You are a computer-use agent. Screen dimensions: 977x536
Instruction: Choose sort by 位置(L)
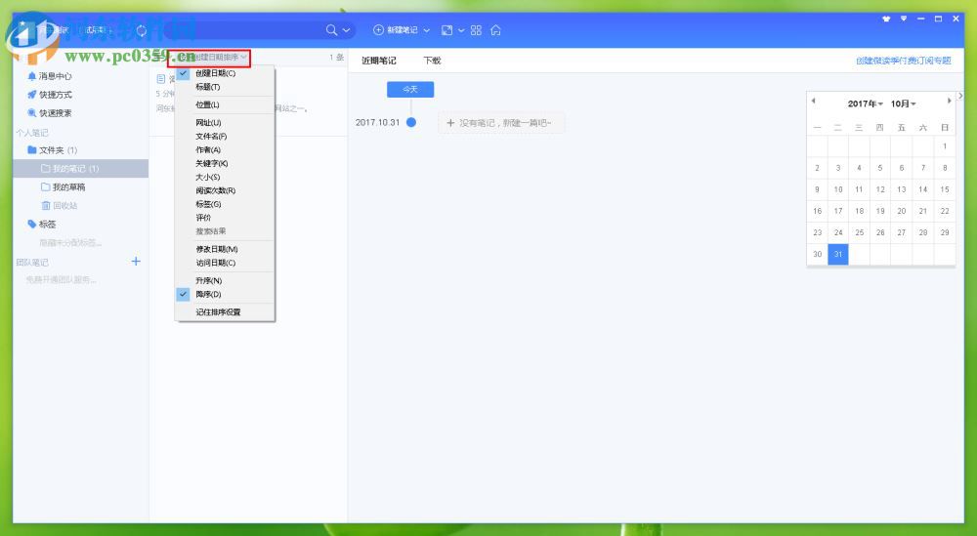click(225, 104)
